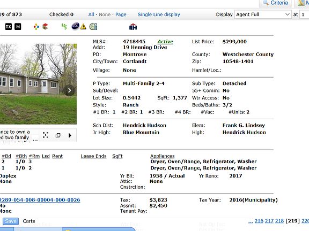Click Tax Year 2016(Municipality) value

click(x=253, y=200)
